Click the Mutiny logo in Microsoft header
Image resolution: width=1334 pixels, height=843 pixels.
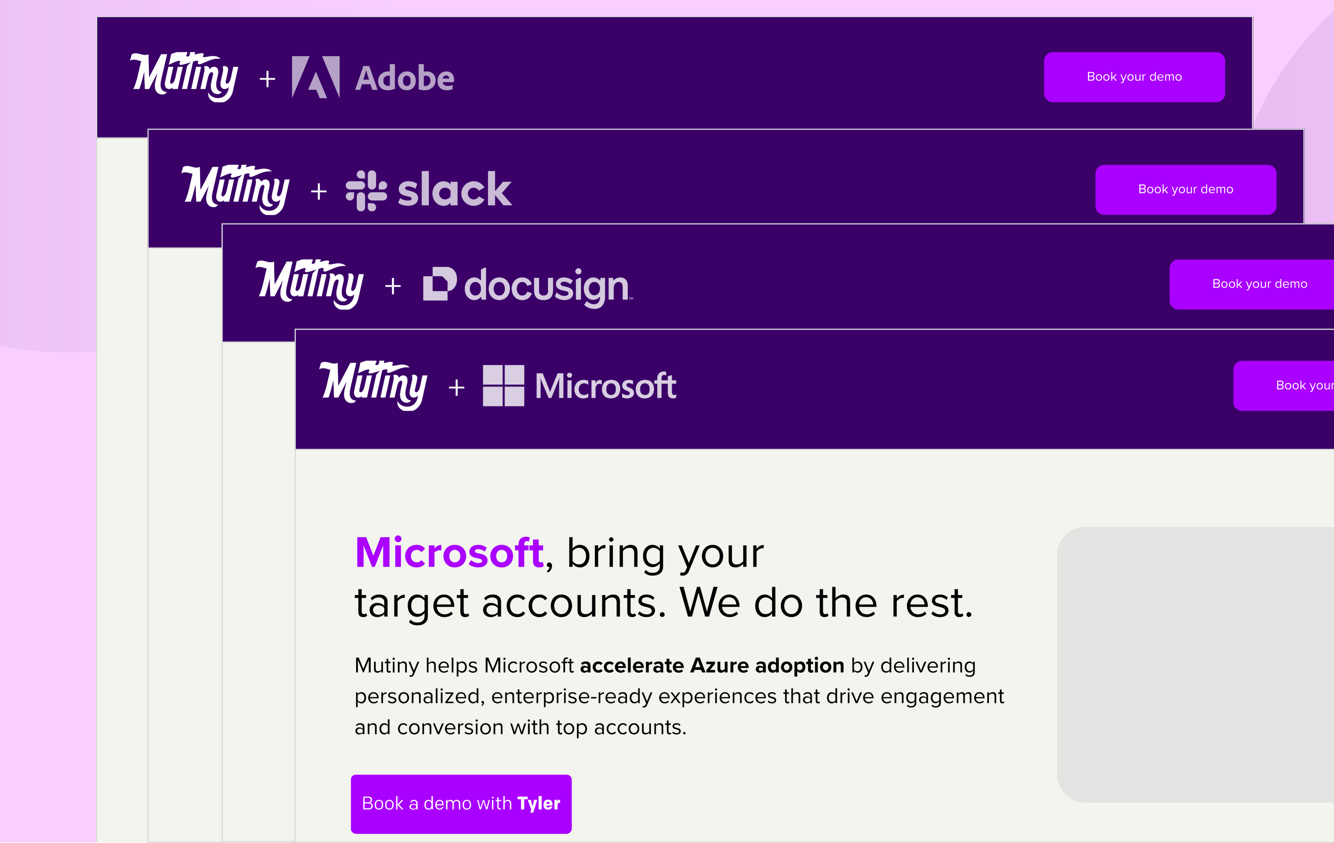click(x=373, y=385)
